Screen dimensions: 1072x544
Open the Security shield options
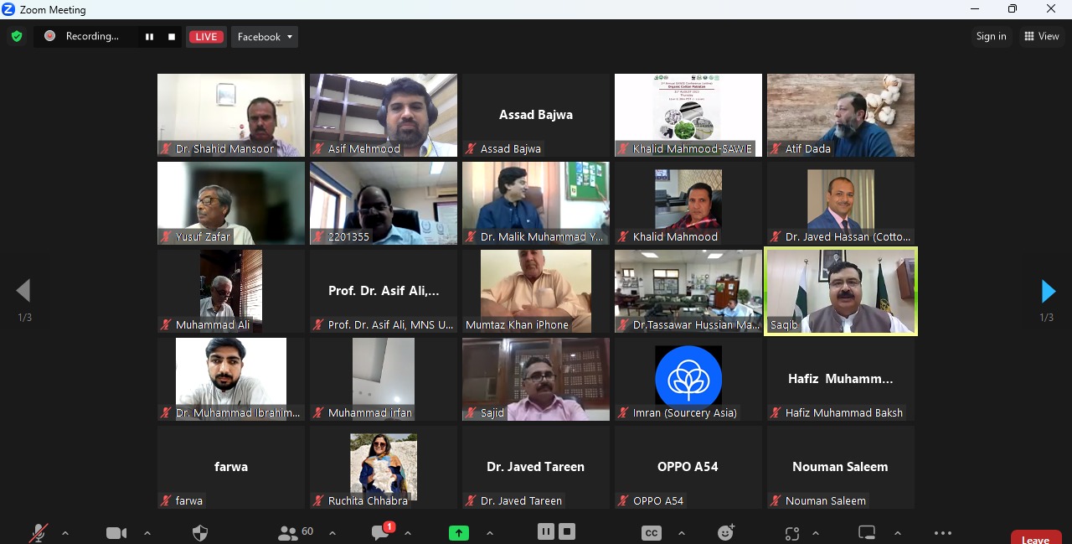[200, 533]
